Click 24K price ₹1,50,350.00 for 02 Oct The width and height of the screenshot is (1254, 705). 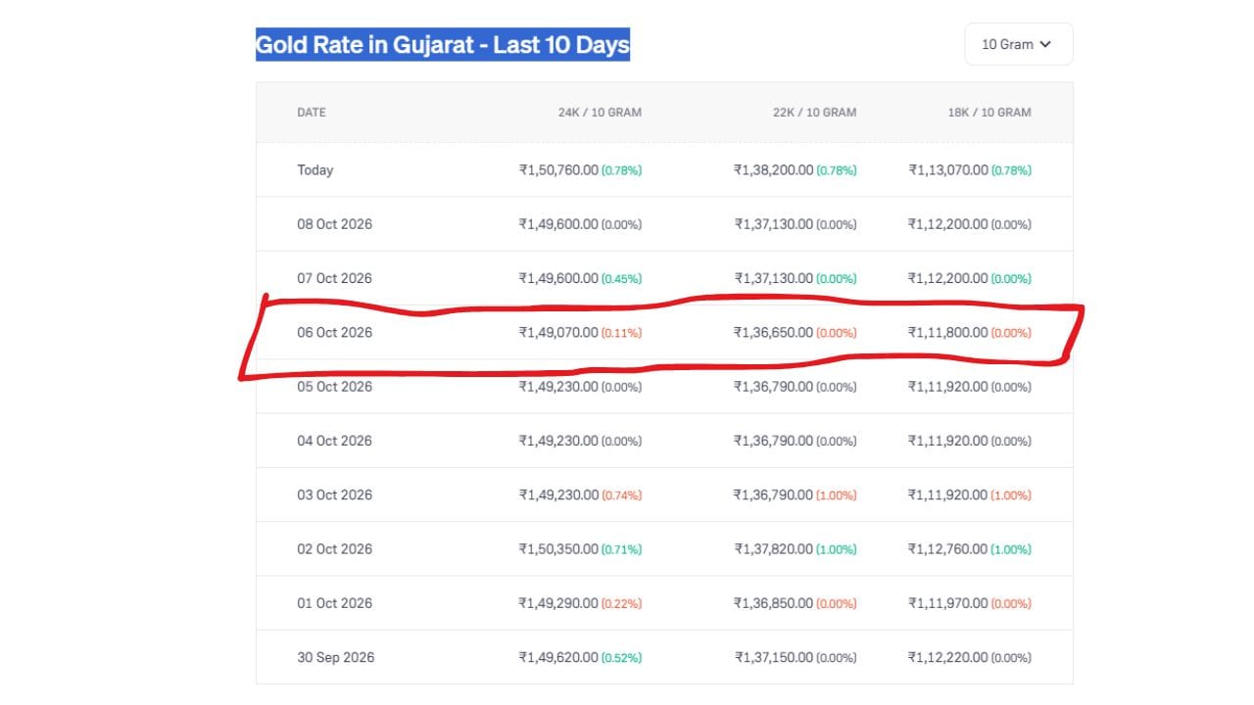558,549
